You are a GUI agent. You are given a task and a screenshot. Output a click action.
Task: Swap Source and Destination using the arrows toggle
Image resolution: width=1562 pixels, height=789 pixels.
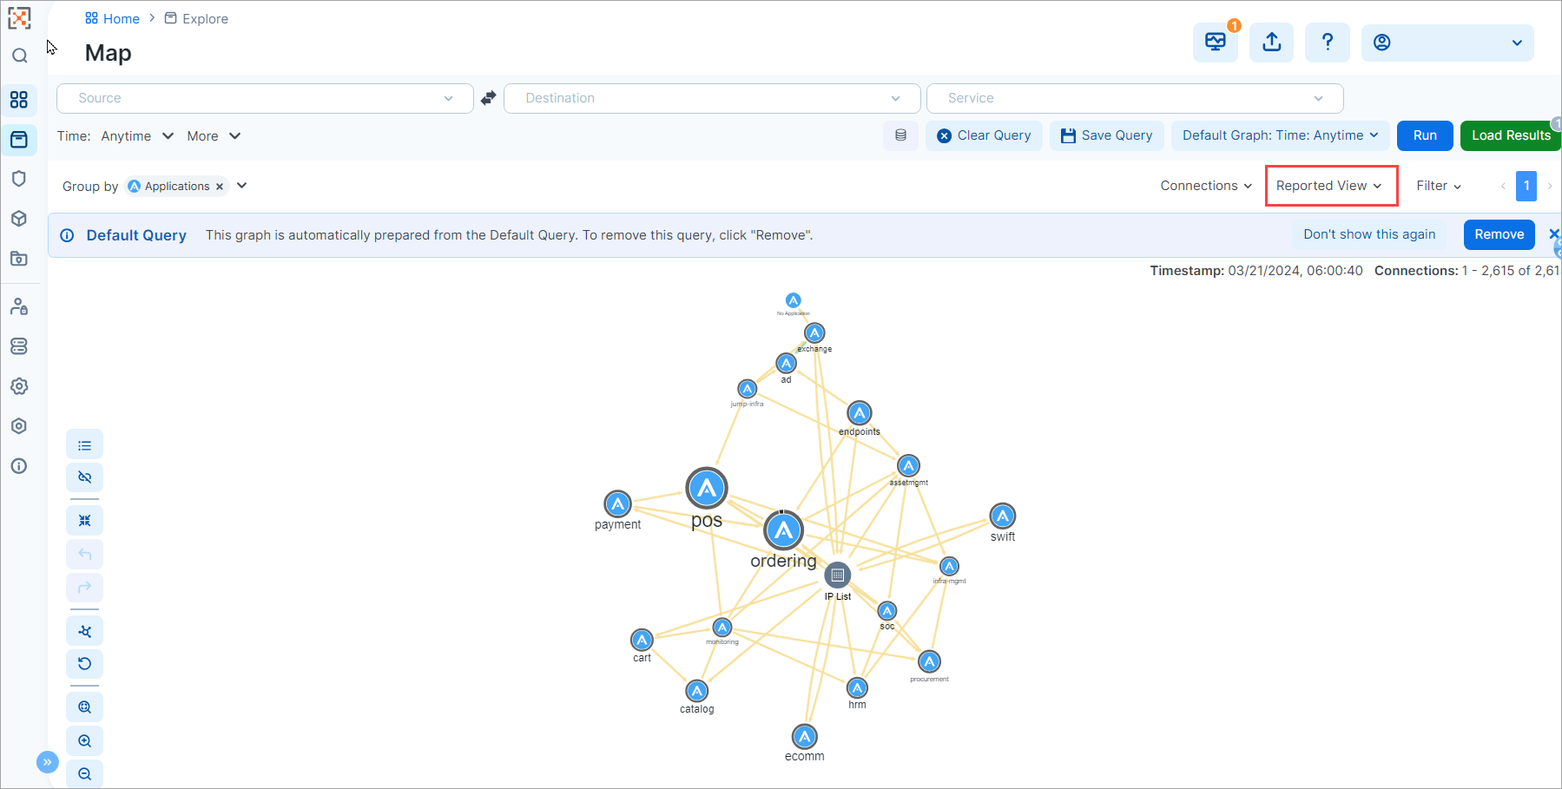[487, 98]
